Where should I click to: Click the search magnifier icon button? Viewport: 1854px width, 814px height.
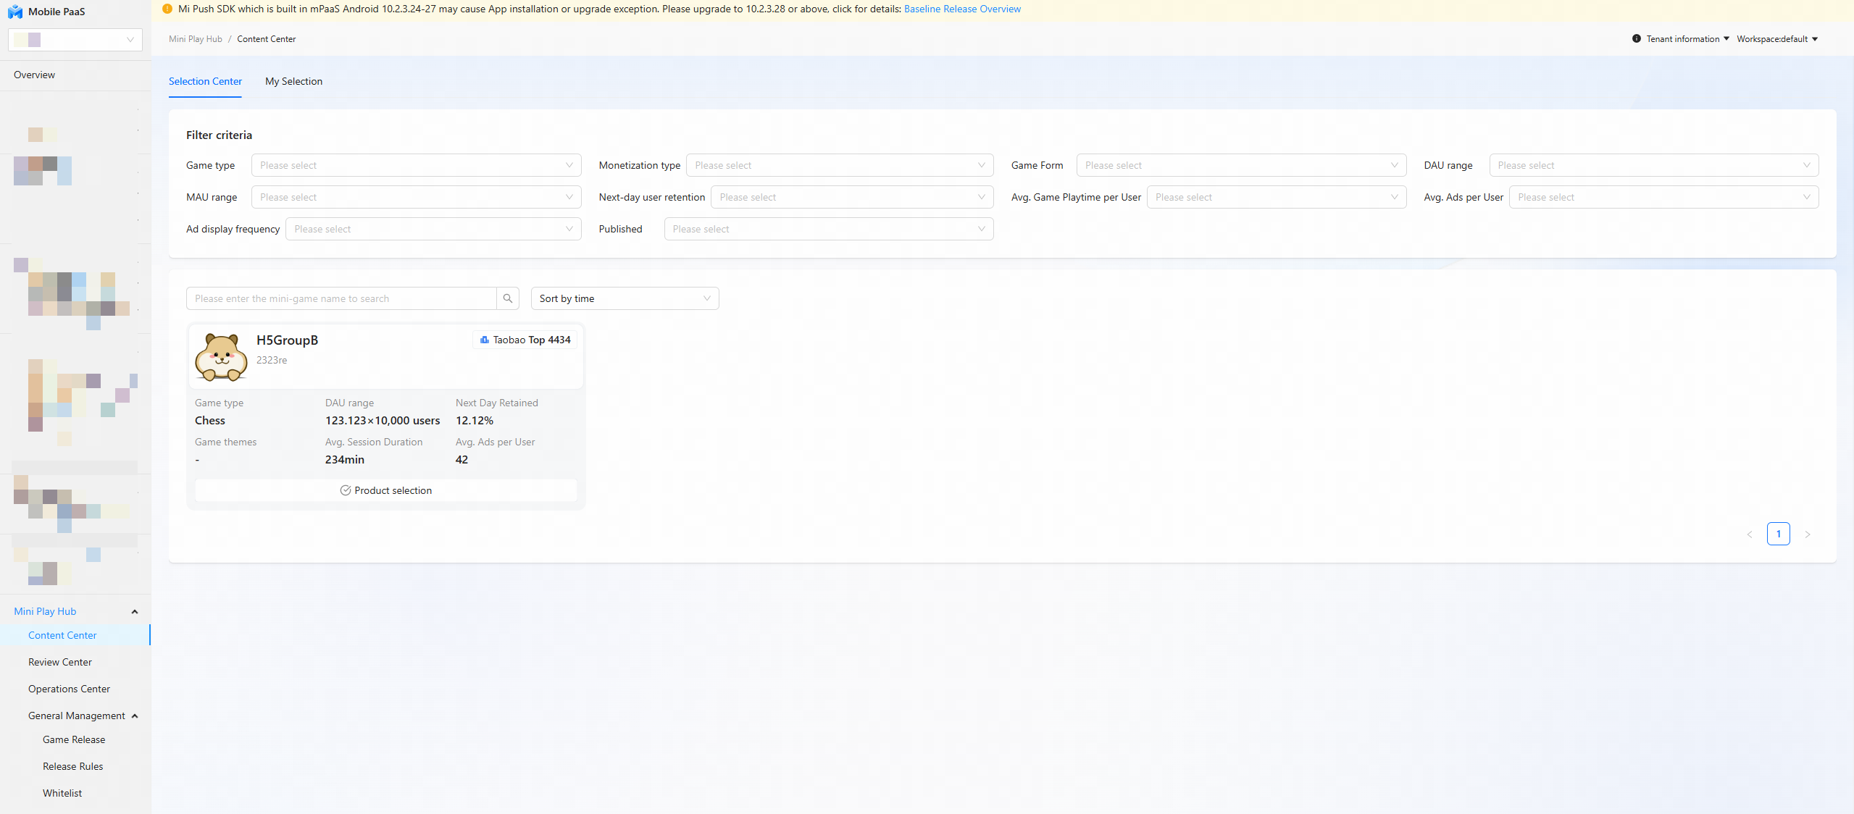508,298
